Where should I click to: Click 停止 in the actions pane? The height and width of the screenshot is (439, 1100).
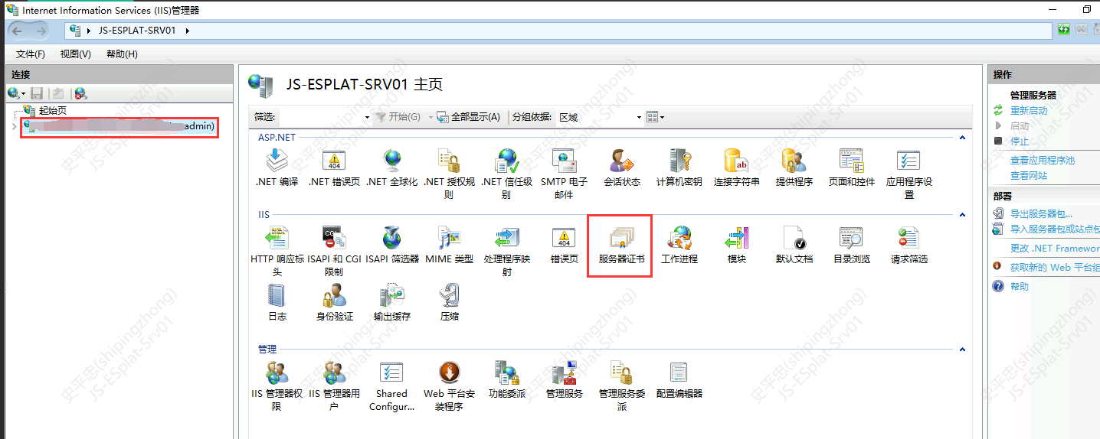[1020, 141]
